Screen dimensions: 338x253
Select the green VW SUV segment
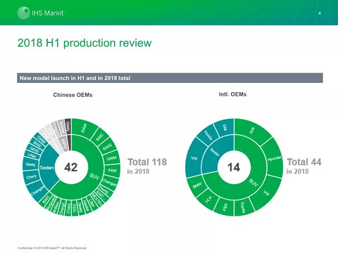pyautogui.click(x=266, y=193)
